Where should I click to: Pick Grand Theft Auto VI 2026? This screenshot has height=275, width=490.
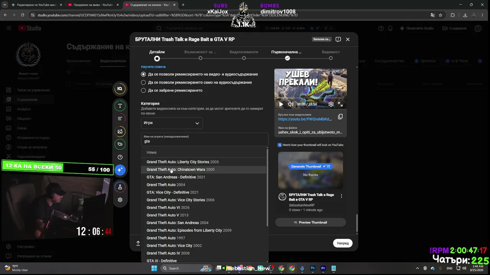pos(204,207)
